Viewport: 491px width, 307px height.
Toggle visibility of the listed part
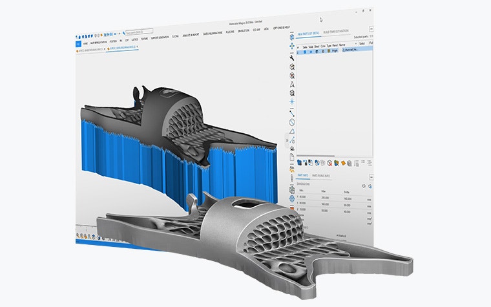coord(311,52)
